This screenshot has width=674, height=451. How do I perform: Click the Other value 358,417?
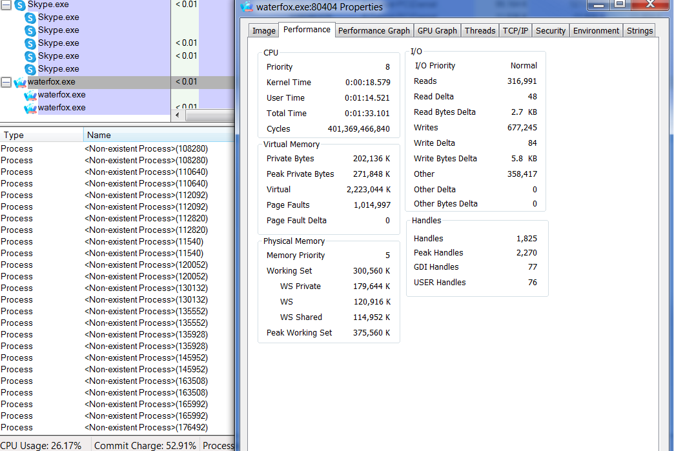(522, 174)
